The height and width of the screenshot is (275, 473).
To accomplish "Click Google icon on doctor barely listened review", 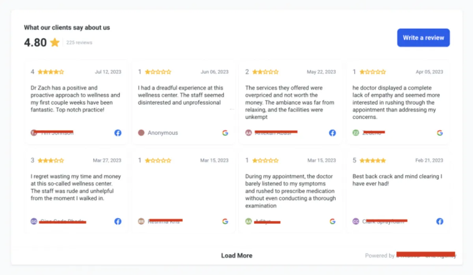I will 332,221.
